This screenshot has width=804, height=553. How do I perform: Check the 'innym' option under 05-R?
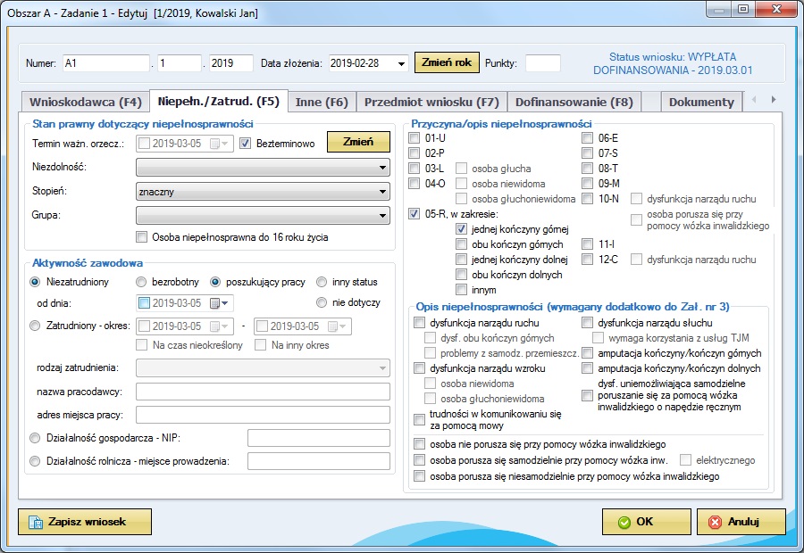(x=462, y=290)
